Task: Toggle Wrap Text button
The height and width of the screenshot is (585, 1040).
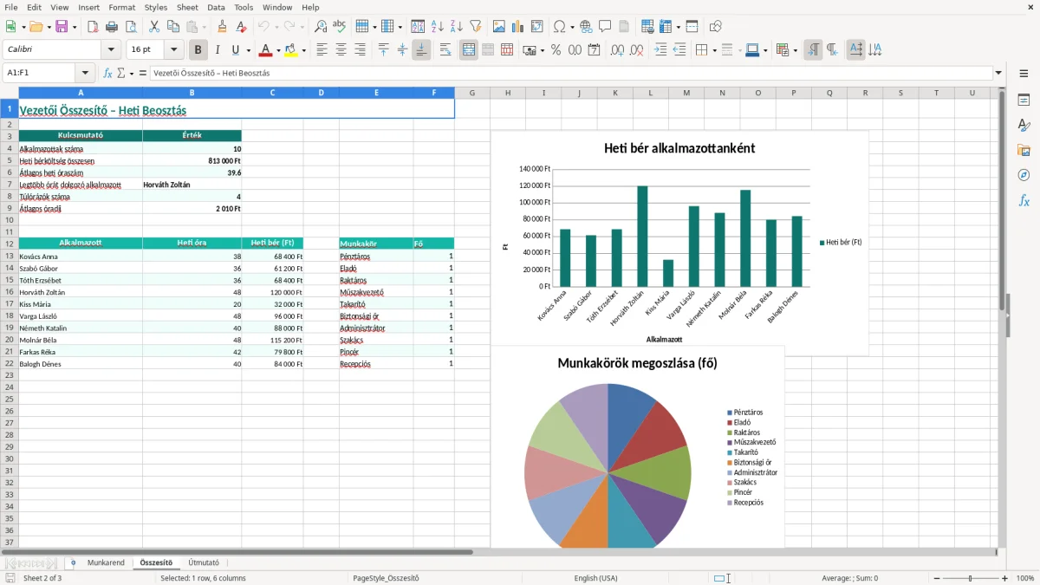Action: [x=445, y=50]
